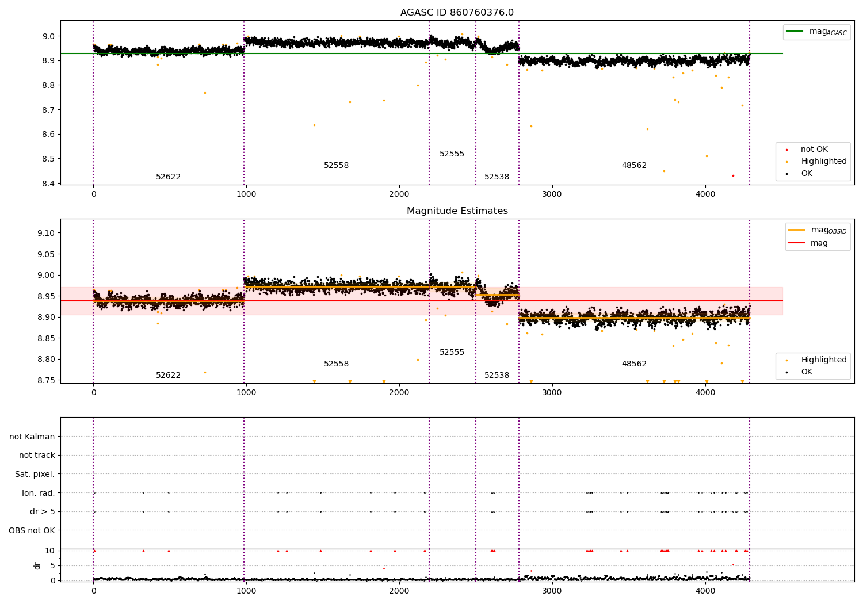Click x-axis tick '2000' under AGASC ID plot
863x604 pixels.
[399, 194]
